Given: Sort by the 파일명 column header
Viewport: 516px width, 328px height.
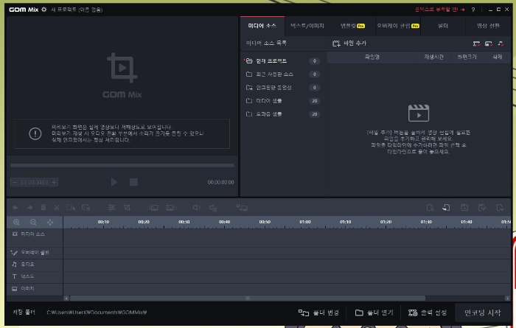Looking at the screenshot, I should 372,57.
